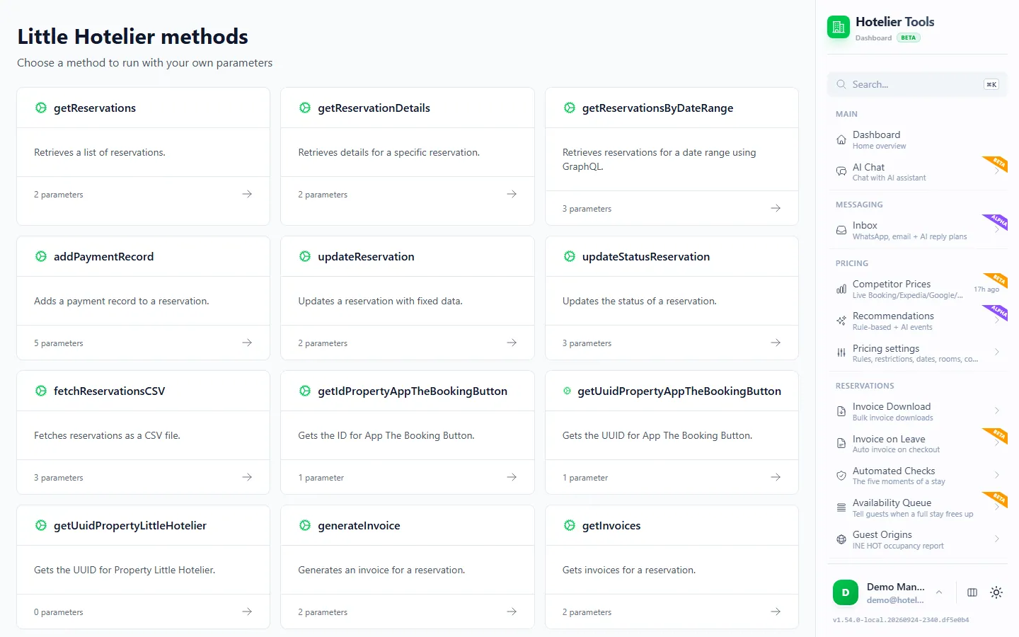Open the Recommendations menu item
The width and height of the screenshot is (1019, 637).
(917, 321)
